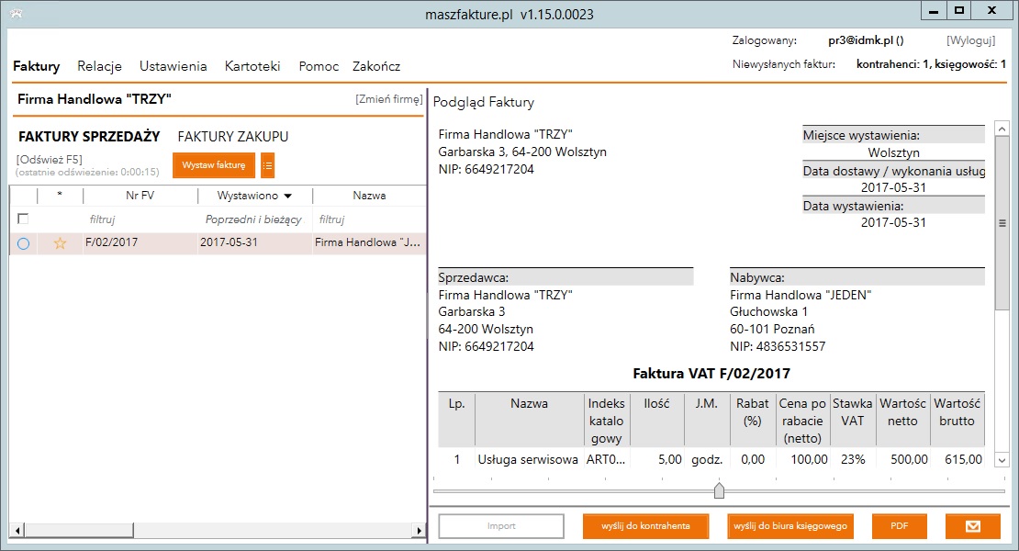This screenshot has height=551, width=1019.
Task: Click the Nazwa column header
Action: pos(369,196)
